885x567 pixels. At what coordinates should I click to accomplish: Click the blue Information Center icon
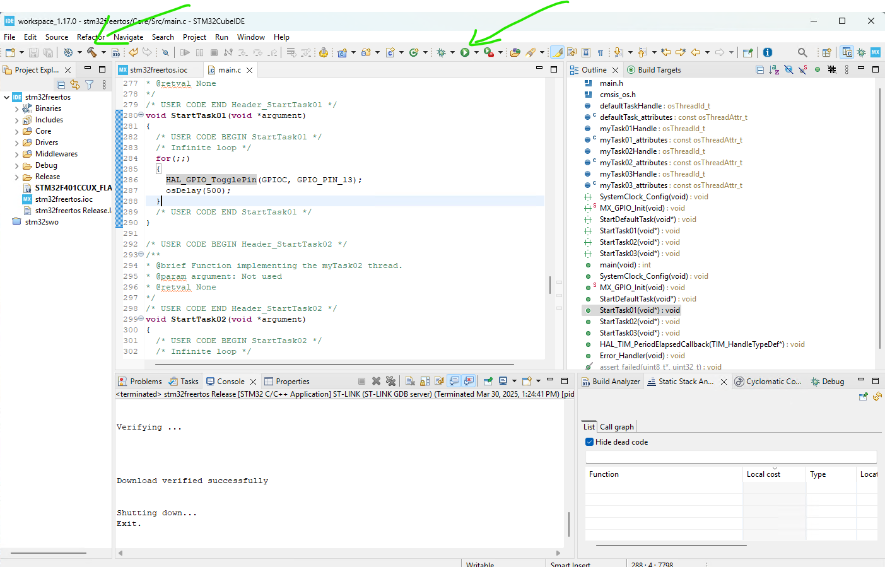[768, 52]
